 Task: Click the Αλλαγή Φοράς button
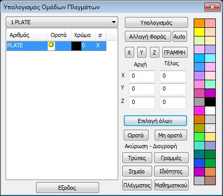click(x=147, y=37)
